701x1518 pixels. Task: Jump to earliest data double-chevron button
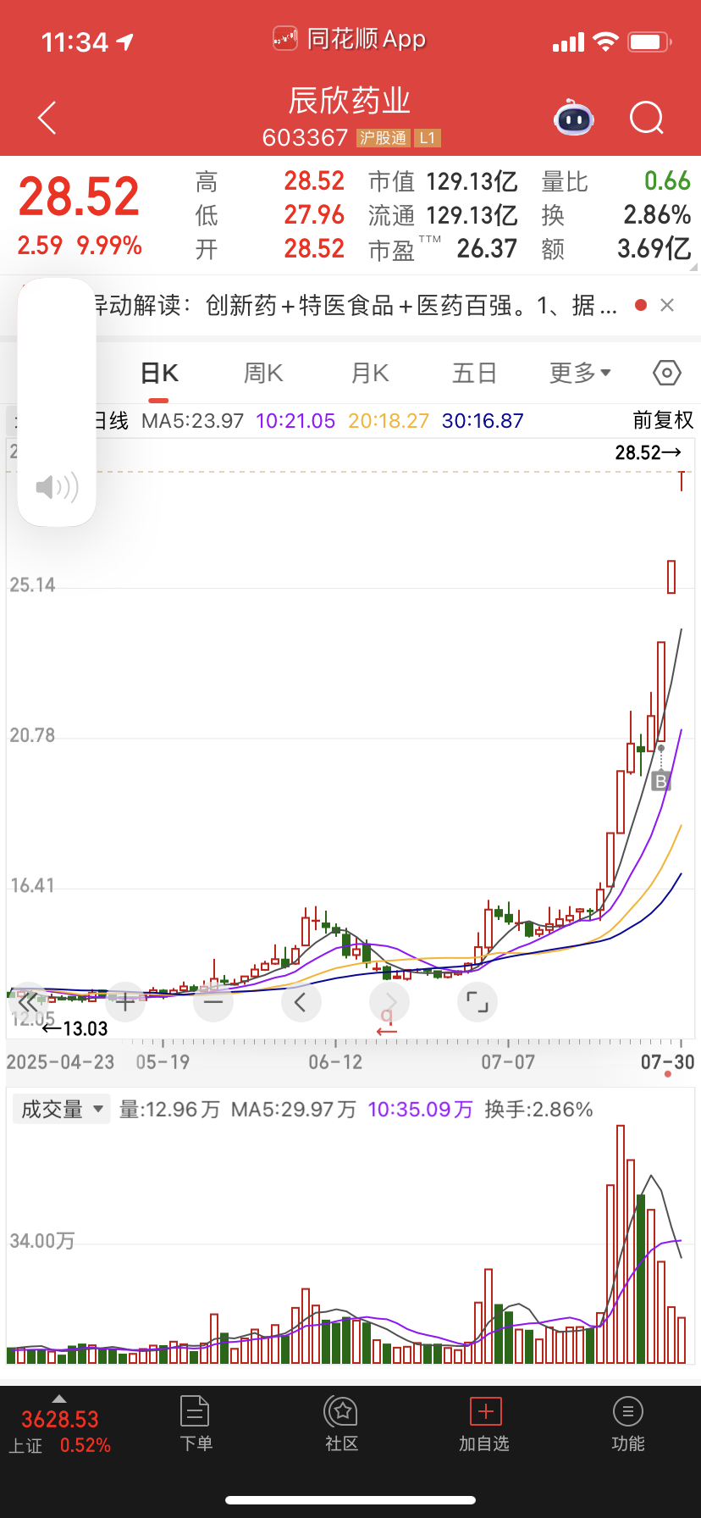pyautogui.click(x=28, y=1002)
